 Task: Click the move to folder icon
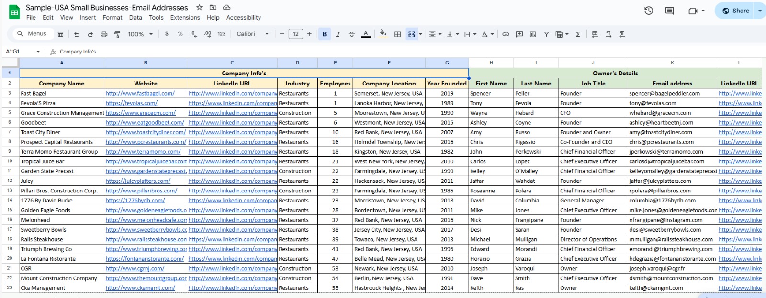(213, 8)
